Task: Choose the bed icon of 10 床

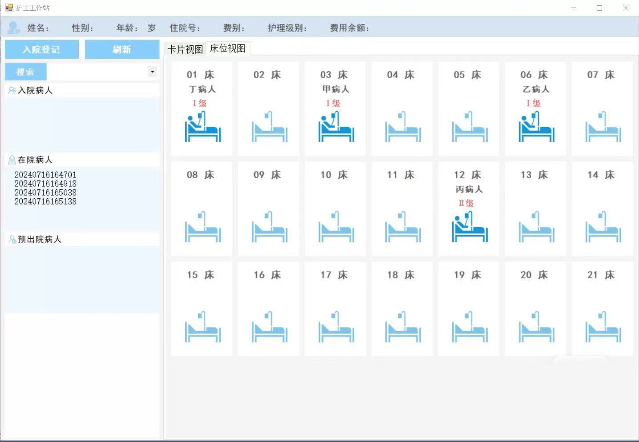Action: 336,227
